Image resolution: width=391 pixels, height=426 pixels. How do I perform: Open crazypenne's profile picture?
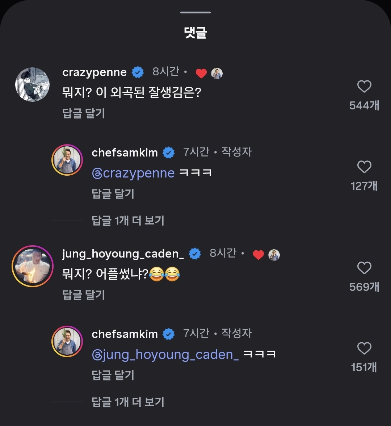pyautogui.click(x=32, y=84)
